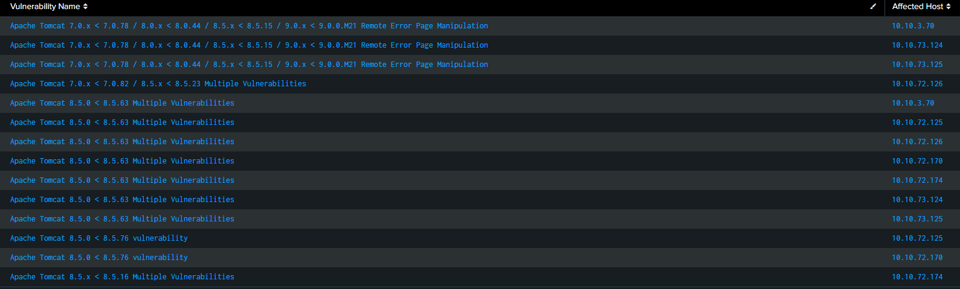Viewport: 960px width, 289px height.
Task: Open the Tomcat 7.0.82 Multiple Vulnerabilities link
Action: point(158,84)
